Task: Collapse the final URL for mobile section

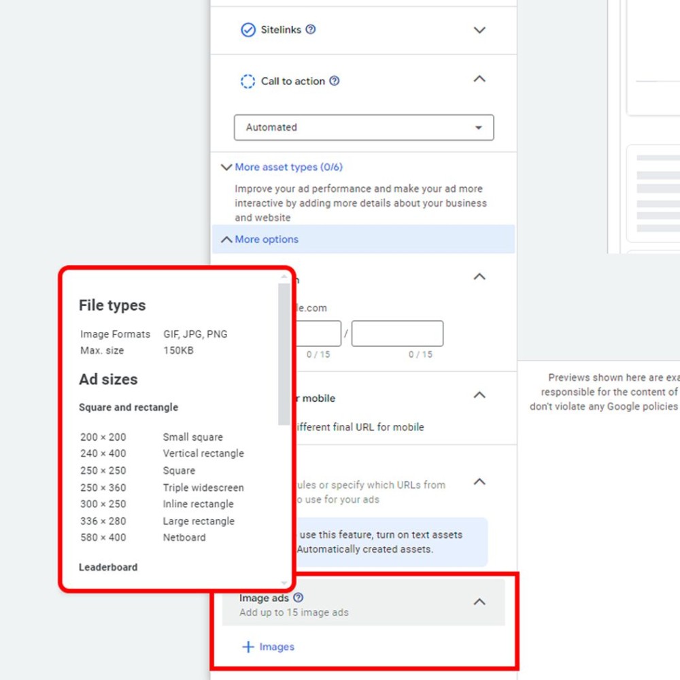Action: point(479,395)
